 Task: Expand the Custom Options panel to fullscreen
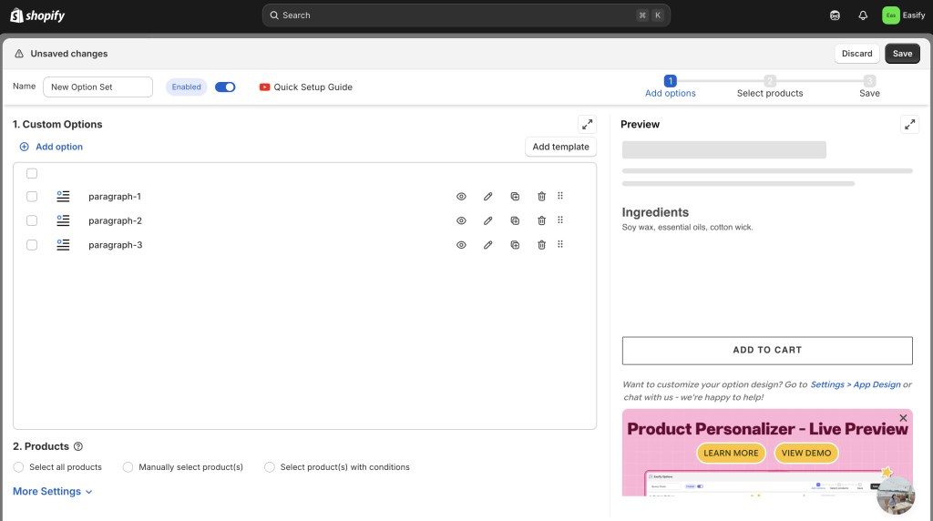(x=587, y=125)
